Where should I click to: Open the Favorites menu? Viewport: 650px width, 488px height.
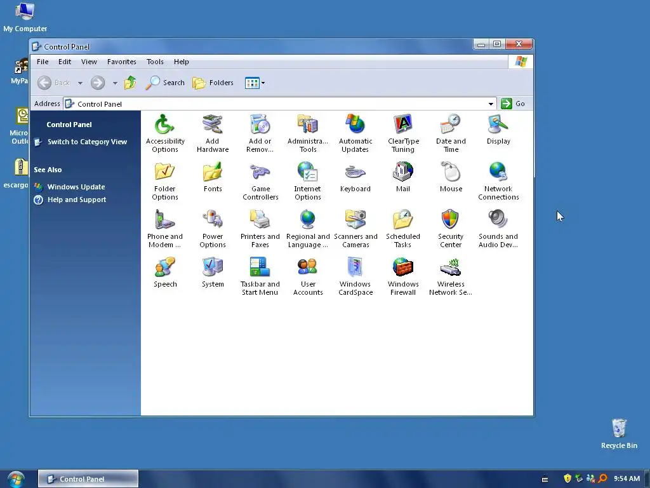121,62
